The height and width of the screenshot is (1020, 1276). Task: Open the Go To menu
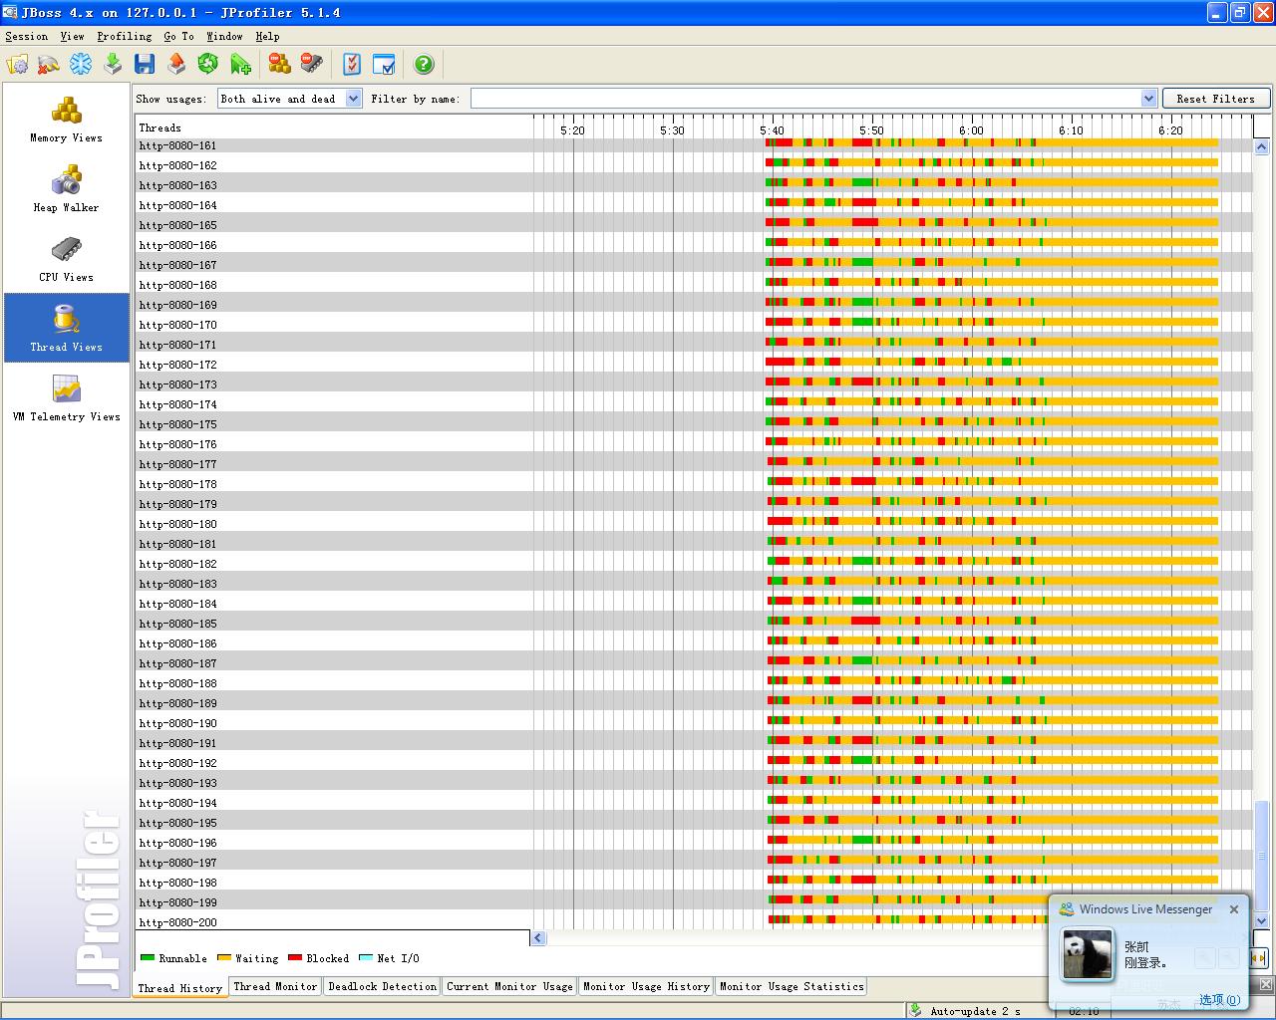coord(179,36)
